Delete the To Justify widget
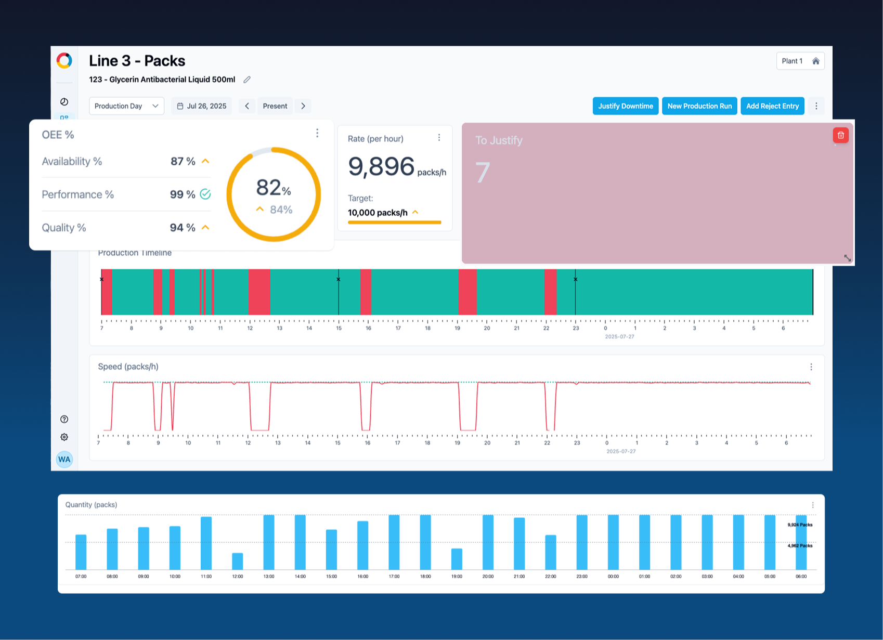The image size is (883, 640). 841,135
